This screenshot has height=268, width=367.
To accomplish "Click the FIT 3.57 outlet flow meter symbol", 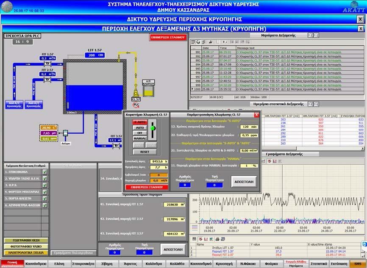I will coord(117,146).
